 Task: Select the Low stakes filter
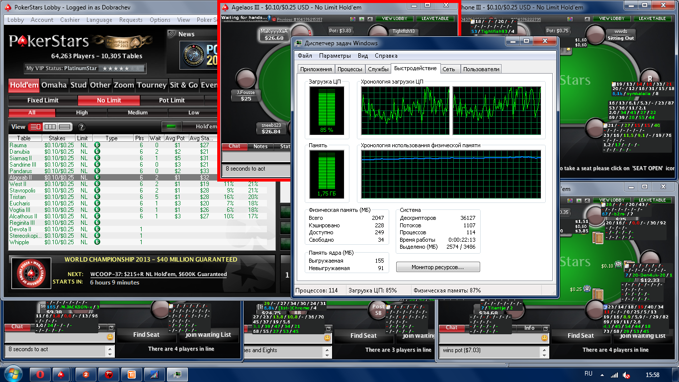(194, 113)
